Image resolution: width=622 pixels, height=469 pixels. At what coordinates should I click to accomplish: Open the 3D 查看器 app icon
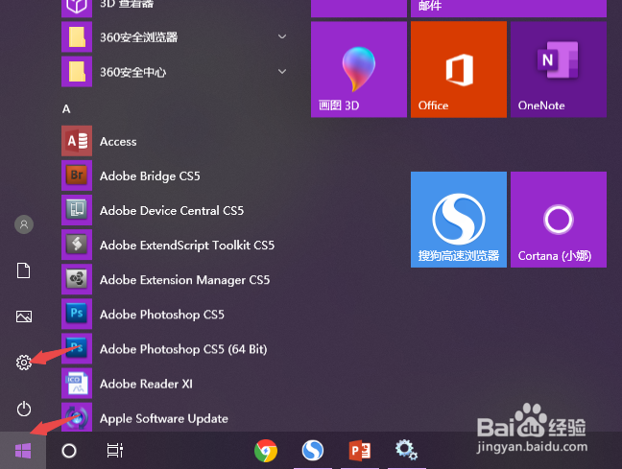(x=77, y=7)
